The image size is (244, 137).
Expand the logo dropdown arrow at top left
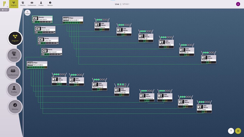tap(7, 7)
